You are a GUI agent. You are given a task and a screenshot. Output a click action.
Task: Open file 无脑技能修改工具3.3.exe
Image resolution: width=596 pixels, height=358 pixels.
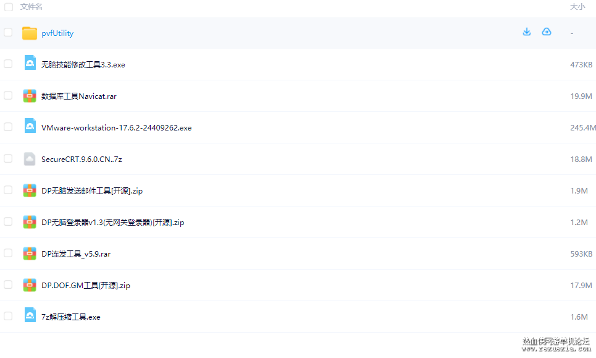(83, 65)
